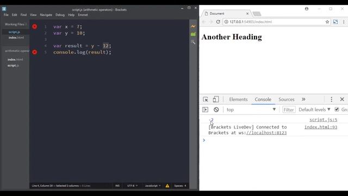Screen dimensions: 348x196
Task: Click the console prompt input line
Action: (275, 140)
